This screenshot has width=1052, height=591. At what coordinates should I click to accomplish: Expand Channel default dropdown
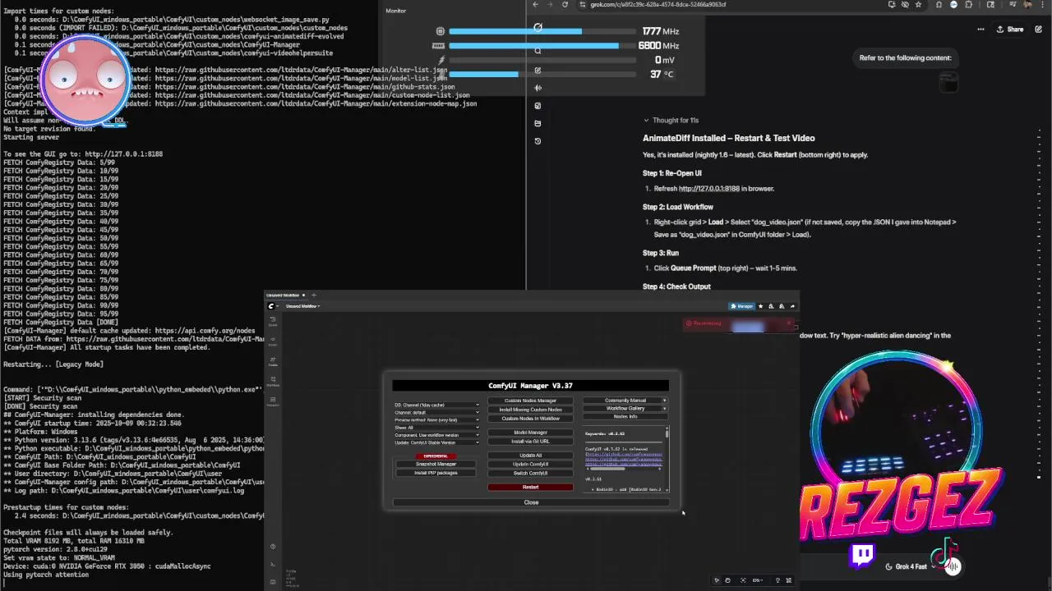coord(437,413)
